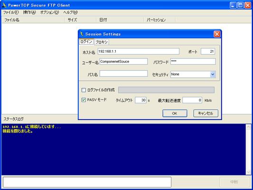Sort by the サイズ column header
Screen dimensions: 253x190
pyautogui.click(x=81, y=20)
